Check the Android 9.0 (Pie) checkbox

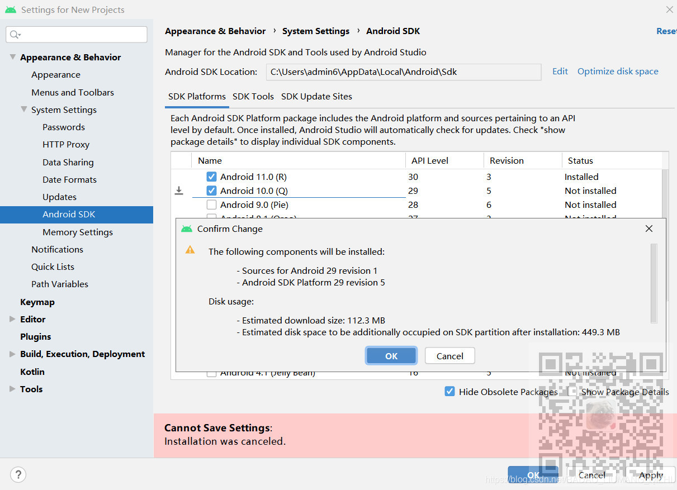tap(211, 204)
